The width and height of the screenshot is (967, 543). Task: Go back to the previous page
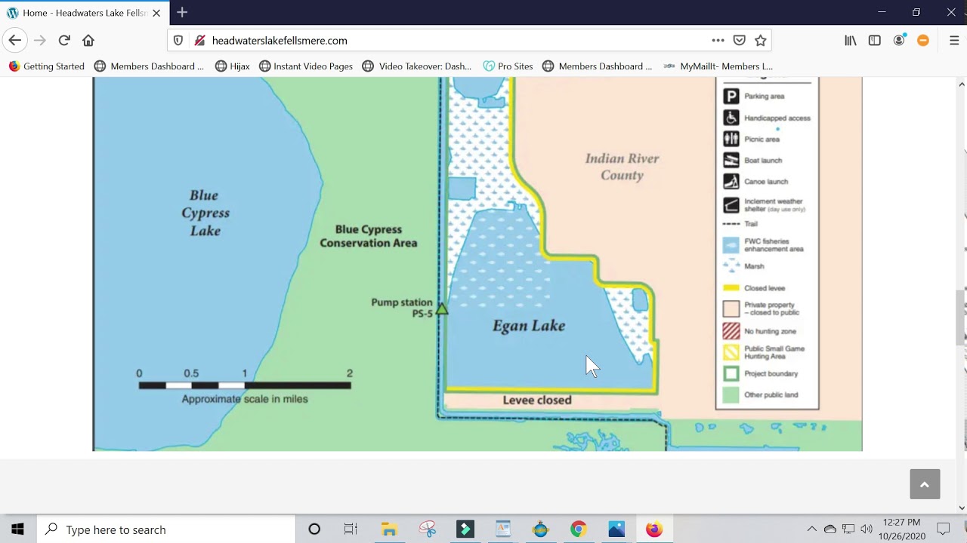pyautogui.click(x=15, y=41)
